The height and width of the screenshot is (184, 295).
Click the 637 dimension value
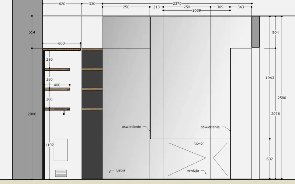(x=270, y=159)
